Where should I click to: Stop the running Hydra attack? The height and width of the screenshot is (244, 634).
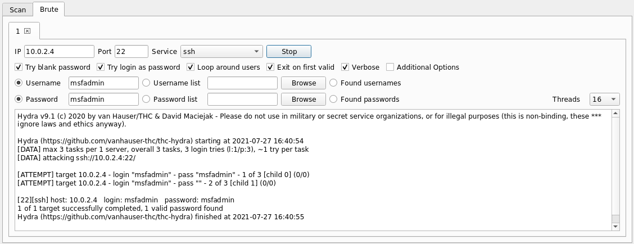[x=289, y=52]
